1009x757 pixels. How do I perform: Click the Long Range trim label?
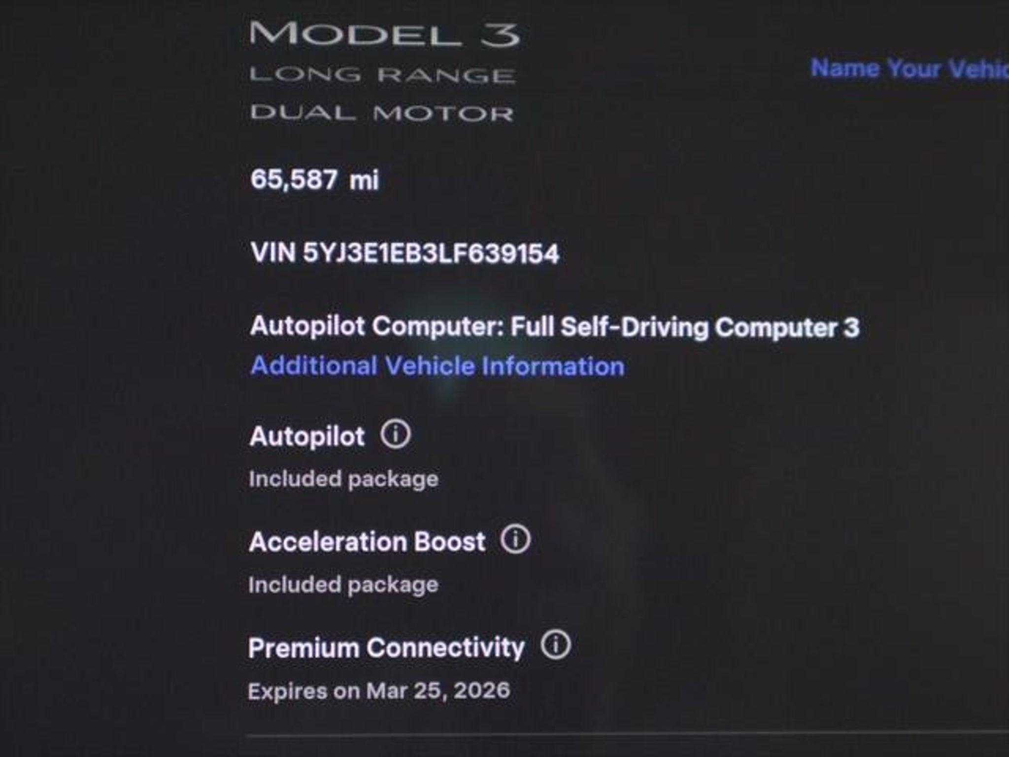pyautogui.click(x=382, y=75)
